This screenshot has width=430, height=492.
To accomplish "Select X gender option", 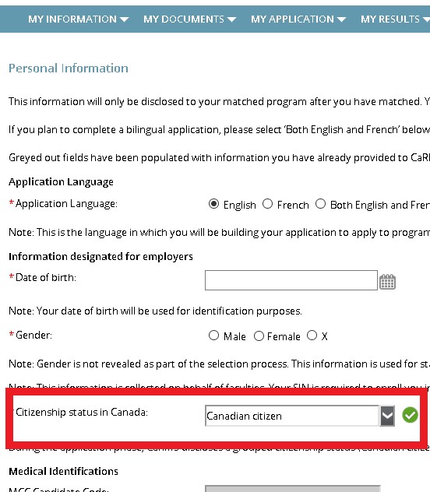I will [312, 336].
